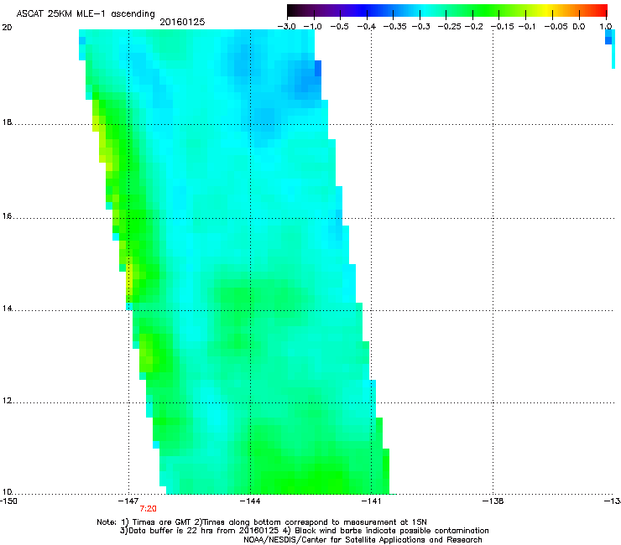The height and width of the screenshot is (545, 621).
Task: Select the longitude axis label -147
Action: point(128,501)
